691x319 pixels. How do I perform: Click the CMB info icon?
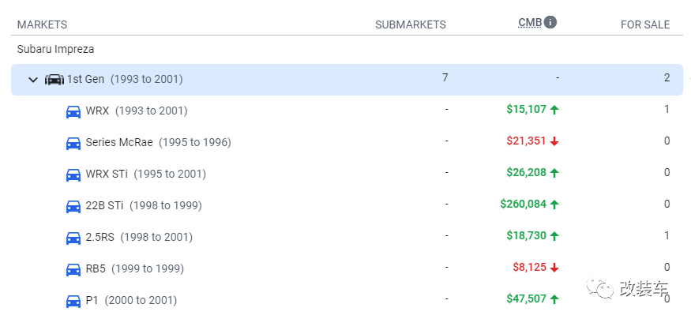point(550,22)
